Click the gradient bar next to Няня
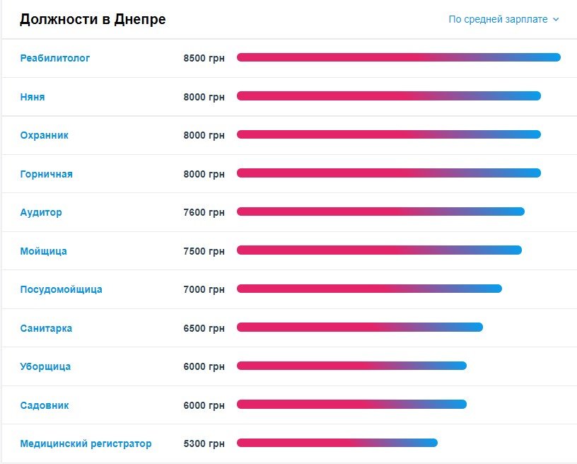The image size is (577, 464). [x=389, y=95]
